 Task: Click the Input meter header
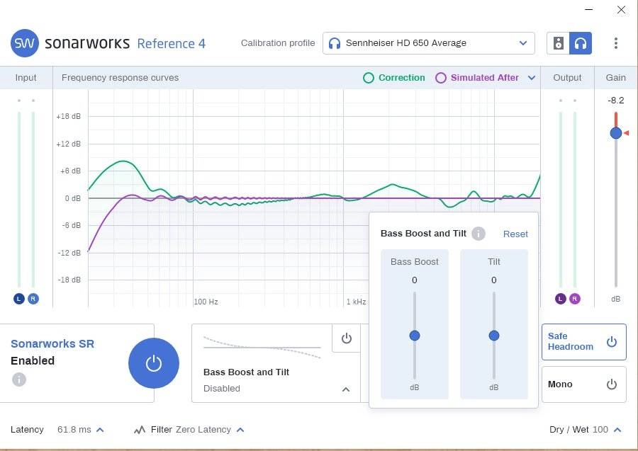pos(26,78)
